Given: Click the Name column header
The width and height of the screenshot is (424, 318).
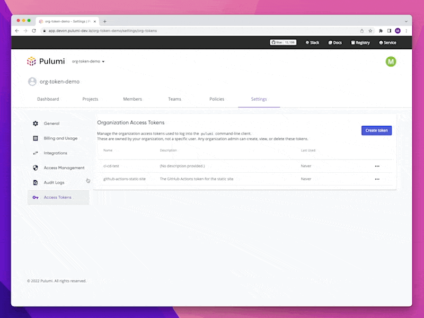Looking at the screenshot, I should [108, 151].
